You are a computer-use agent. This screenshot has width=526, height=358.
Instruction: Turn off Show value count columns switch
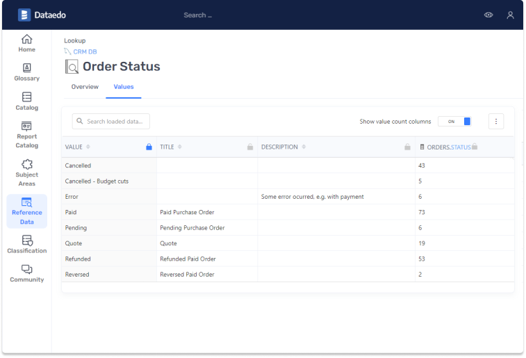[x=454, y=122]
